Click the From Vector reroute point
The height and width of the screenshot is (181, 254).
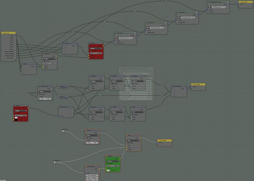(x=55, y=162)
